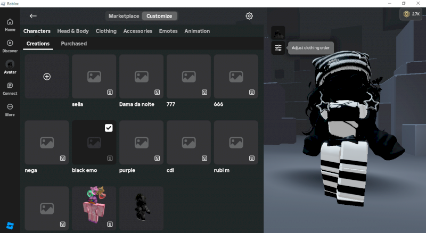Click the emote face icon on seila tile
426x233 pixels.
tap(110, 93)
